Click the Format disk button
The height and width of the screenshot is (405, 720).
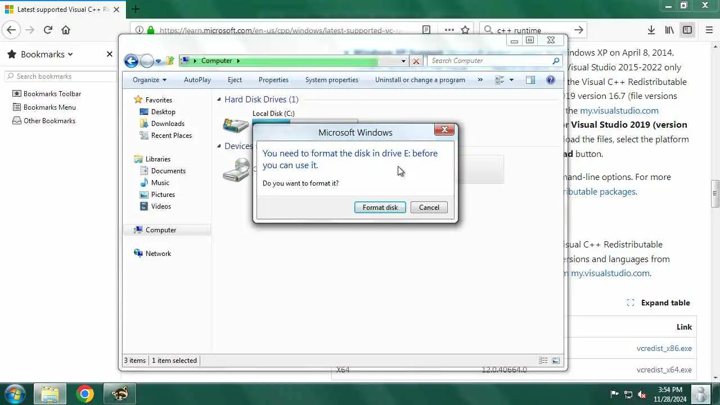(380, 208)
